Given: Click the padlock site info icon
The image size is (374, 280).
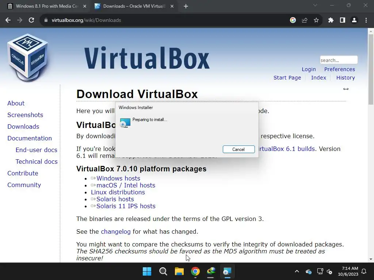Looking at the screenshot, I should point(46,20).
